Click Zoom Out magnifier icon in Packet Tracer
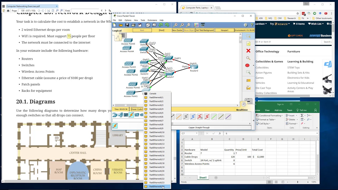 point(188,25)
